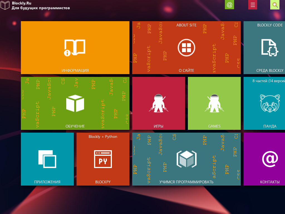Viewport: 285px width, 214px height.
Task: Click the red panda face icon
Action: 270,103
